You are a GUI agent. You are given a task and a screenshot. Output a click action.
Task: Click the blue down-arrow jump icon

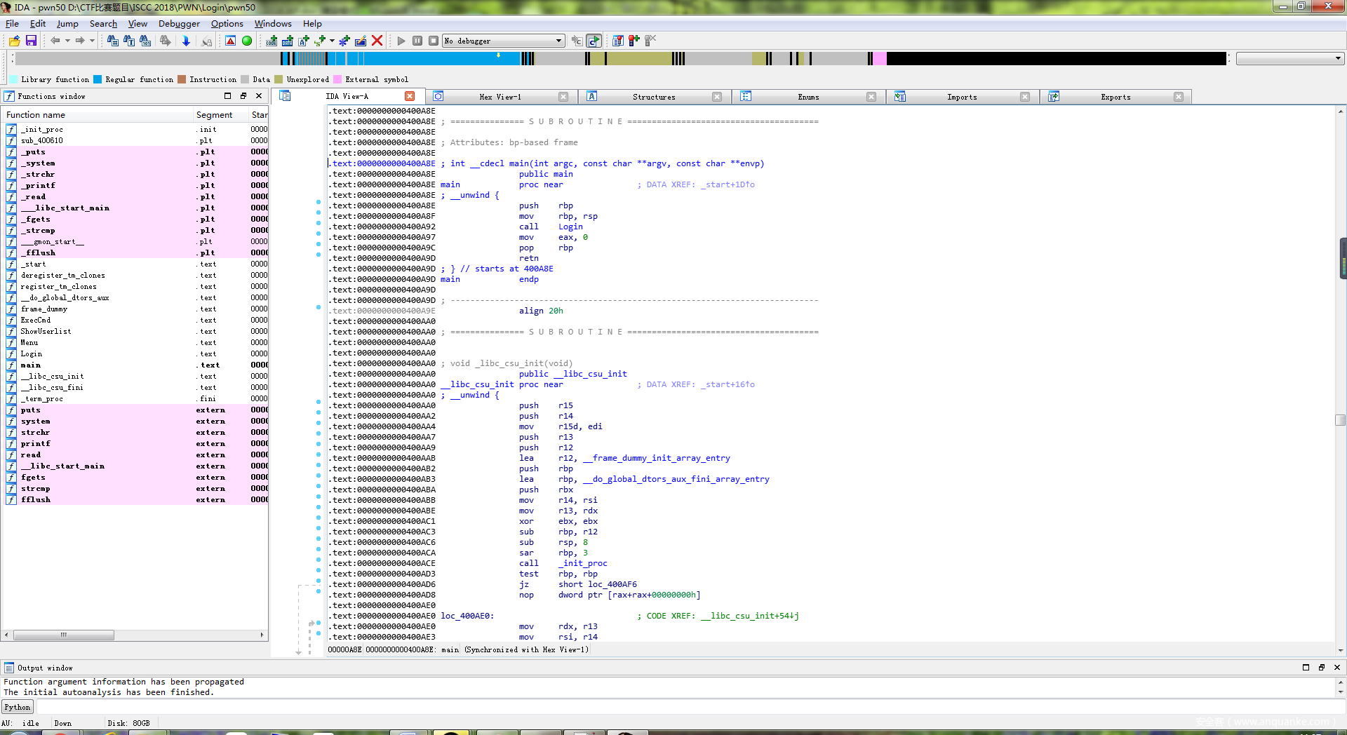tap(186, 41)
